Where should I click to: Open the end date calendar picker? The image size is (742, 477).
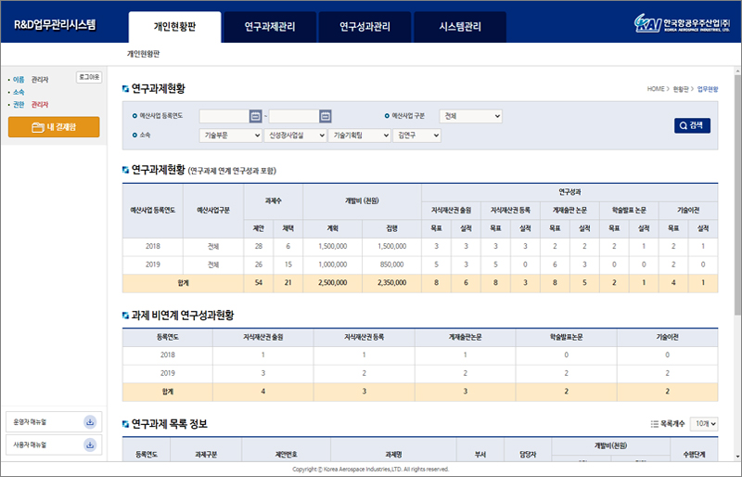(326, 116)
